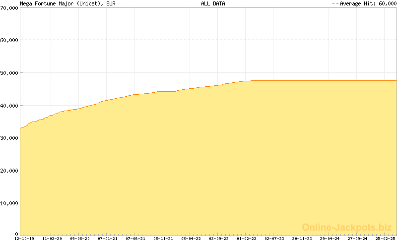Select the 03-09-22 date label
This screenshot has width=397, height=243.
point(219,239)
